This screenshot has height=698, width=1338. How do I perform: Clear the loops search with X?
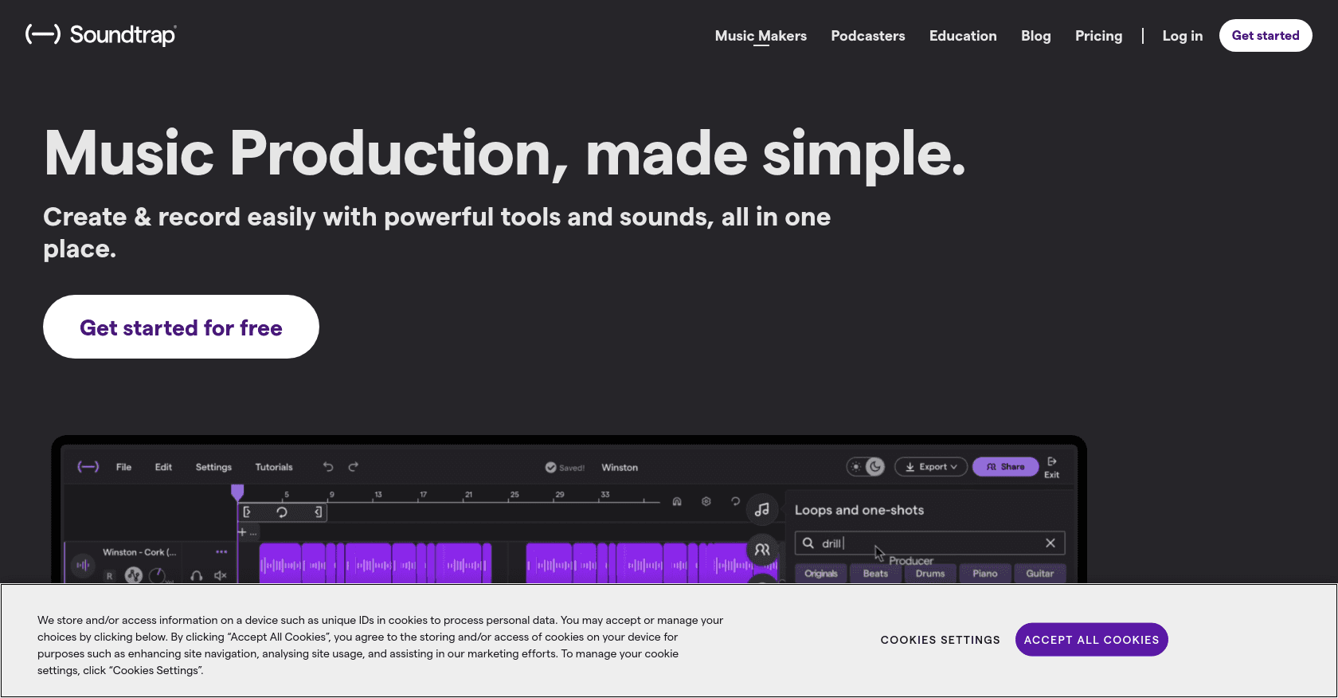click(1050, 543)
